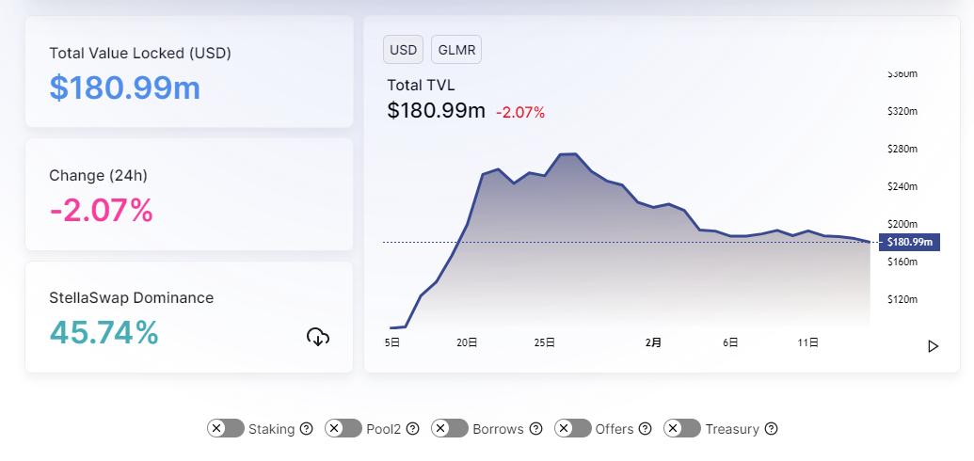
Task: Click the help icon beside Staking
Action: click(306, 429)
